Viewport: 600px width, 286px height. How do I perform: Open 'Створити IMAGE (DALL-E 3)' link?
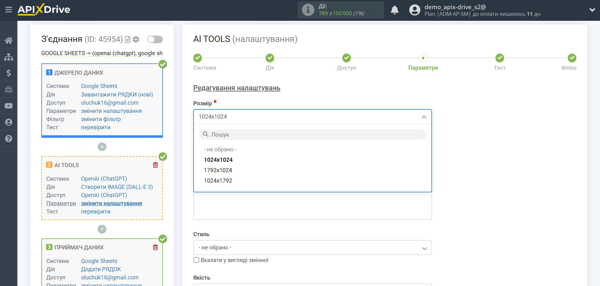click(117, 187)
